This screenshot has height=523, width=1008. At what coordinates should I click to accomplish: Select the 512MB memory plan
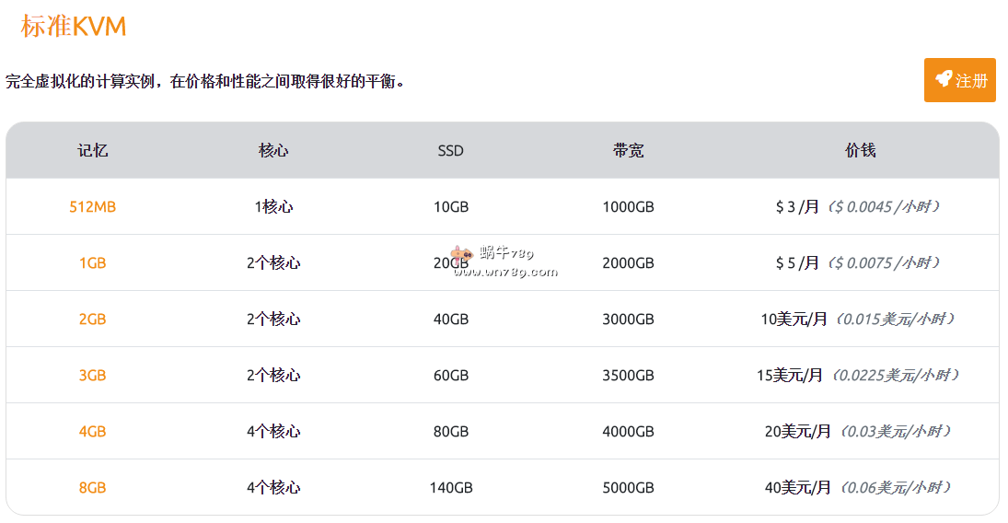(x=93, y=207)
